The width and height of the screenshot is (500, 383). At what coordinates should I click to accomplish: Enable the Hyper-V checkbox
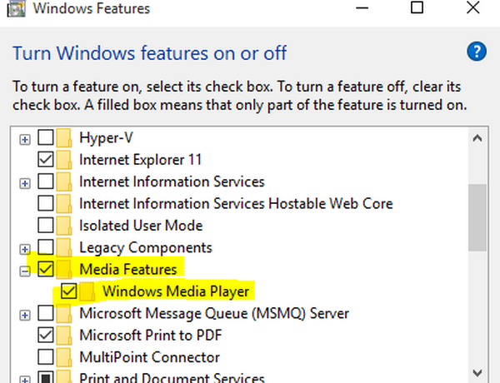click(47, 137)
